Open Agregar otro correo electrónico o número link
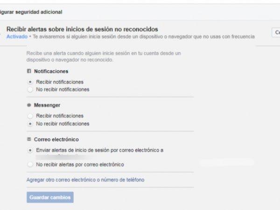This screenshot has height=210, width=280. tap(85, 180)
